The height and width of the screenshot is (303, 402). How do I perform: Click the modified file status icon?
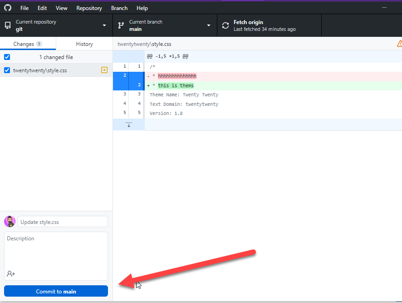coord(104,70)
